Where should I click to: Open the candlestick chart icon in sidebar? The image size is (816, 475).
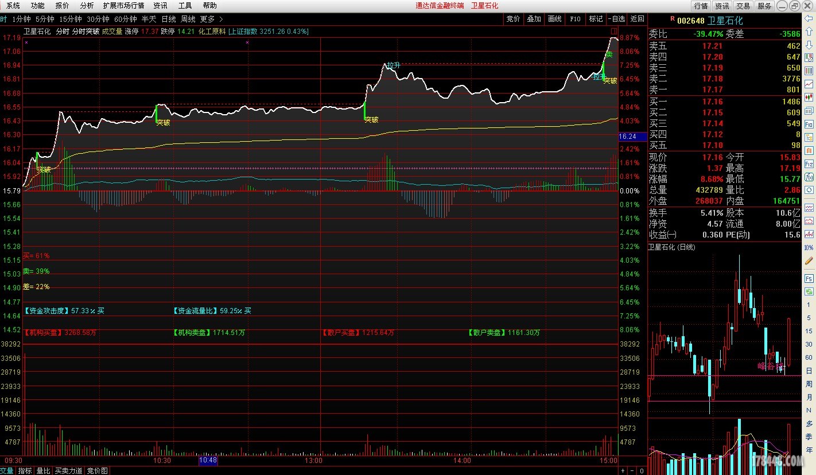point(809,98)
